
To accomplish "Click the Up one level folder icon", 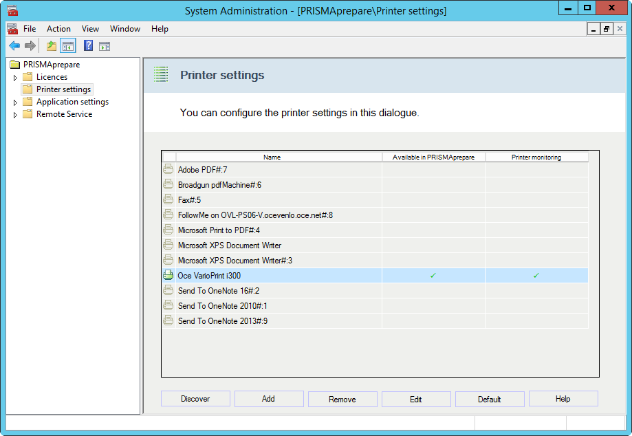I will point(51,46).
